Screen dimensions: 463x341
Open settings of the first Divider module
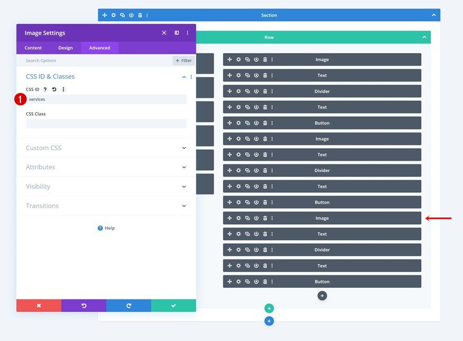pos(238,91)
